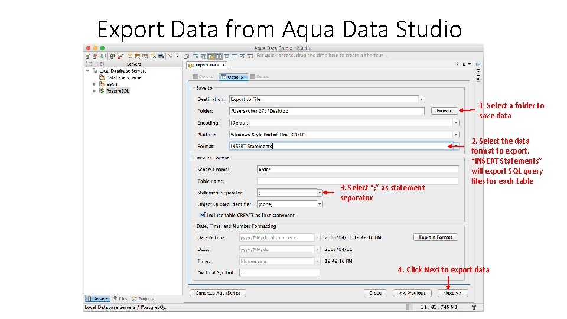The height and width of the screenshot is (319, 567).
Task: Click the highlighted grid layout toolbar icon
Action: (x=219, y=56)
